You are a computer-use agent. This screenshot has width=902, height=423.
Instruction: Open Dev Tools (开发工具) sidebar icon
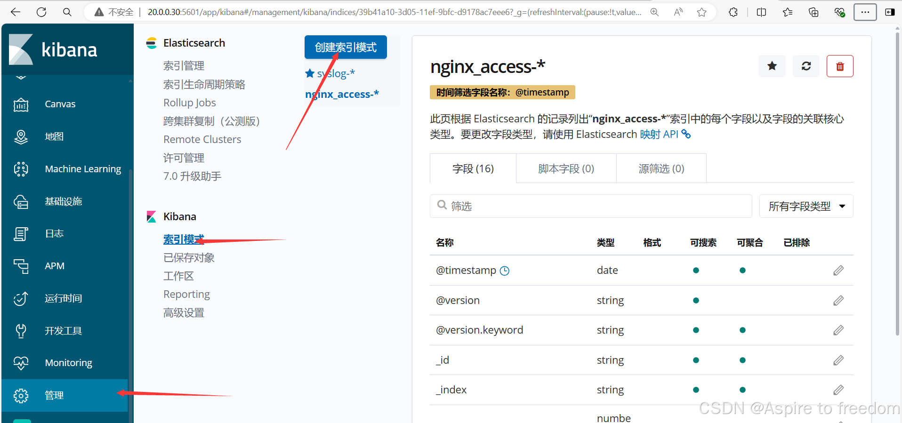point(21,331)
